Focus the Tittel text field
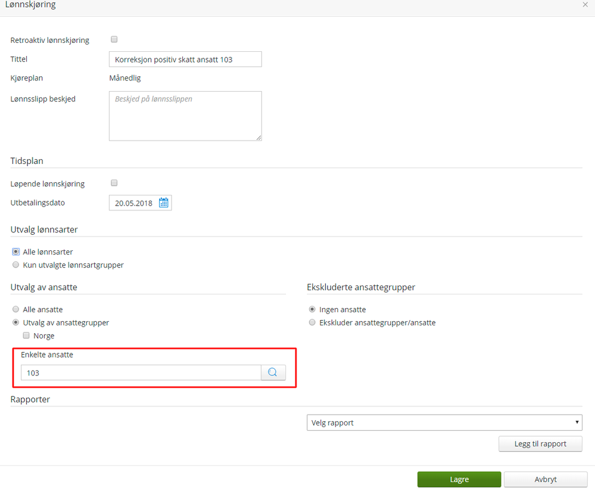This screenshot has width=595, height=494. (x=185, y=59)
